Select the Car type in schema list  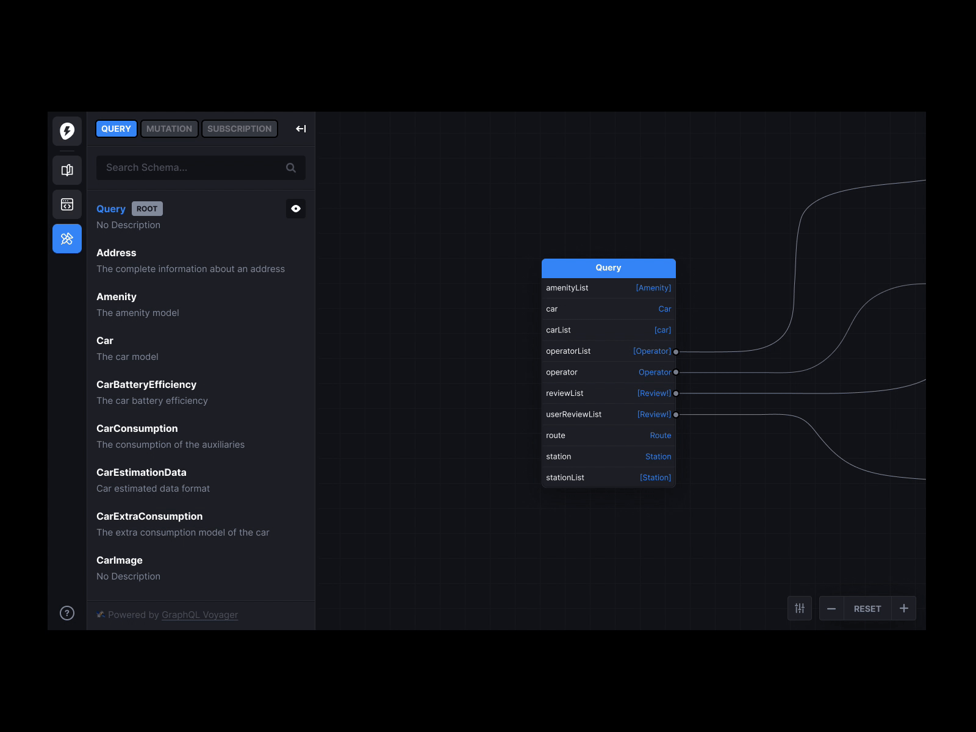104,340
